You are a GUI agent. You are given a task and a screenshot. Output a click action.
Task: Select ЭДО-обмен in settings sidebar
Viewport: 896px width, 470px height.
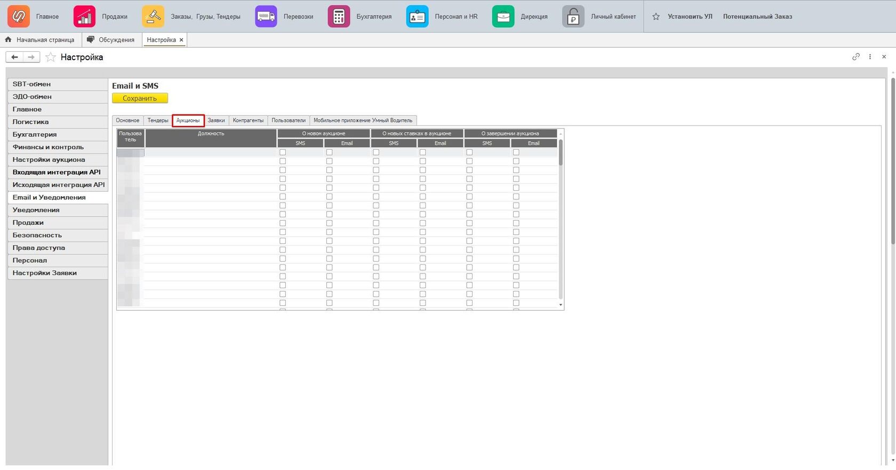coord(58,96)
